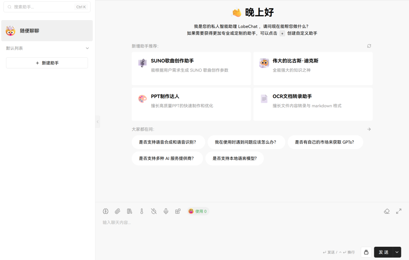Adjust model temperature via thermometer icon
This screenshot has height=260, width=409.
point(142,211)
